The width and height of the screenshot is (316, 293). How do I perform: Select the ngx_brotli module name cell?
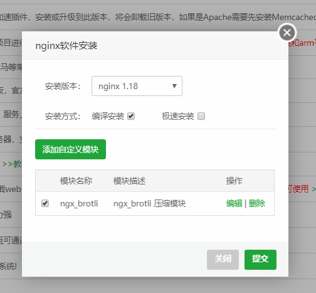pyautogui.click(x=79, y=203)
